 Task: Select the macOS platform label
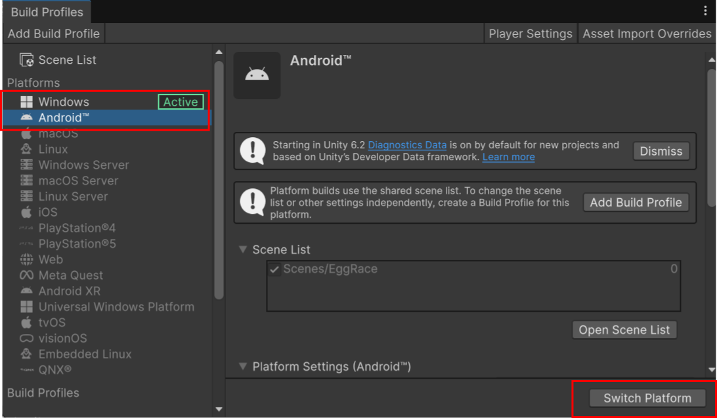(x=58, y=133)
